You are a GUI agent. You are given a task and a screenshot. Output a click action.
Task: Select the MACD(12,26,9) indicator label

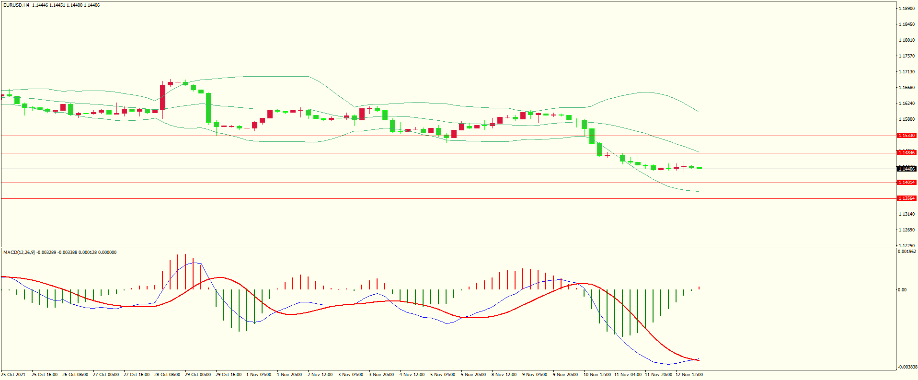coord(19,253)
